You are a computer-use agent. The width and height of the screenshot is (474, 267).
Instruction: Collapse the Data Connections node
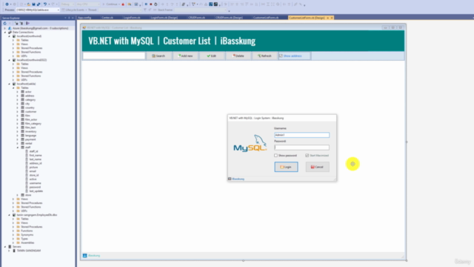(5, 32)
